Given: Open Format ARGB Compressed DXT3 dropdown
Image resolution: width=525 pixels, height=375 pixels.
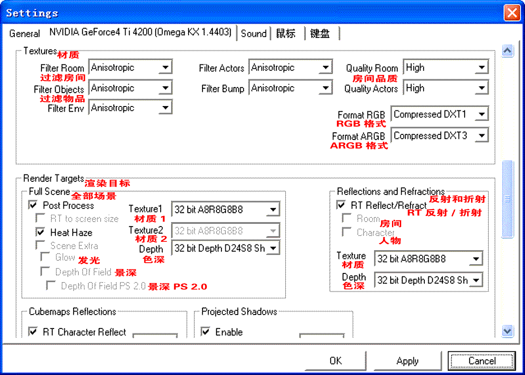Looking at the screenshot, I should (x=481, y=136).
